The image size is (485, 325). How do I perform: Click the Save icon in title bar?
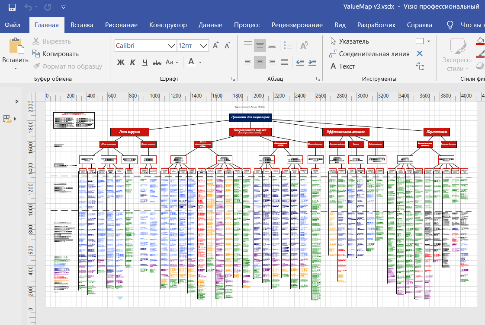12,7
